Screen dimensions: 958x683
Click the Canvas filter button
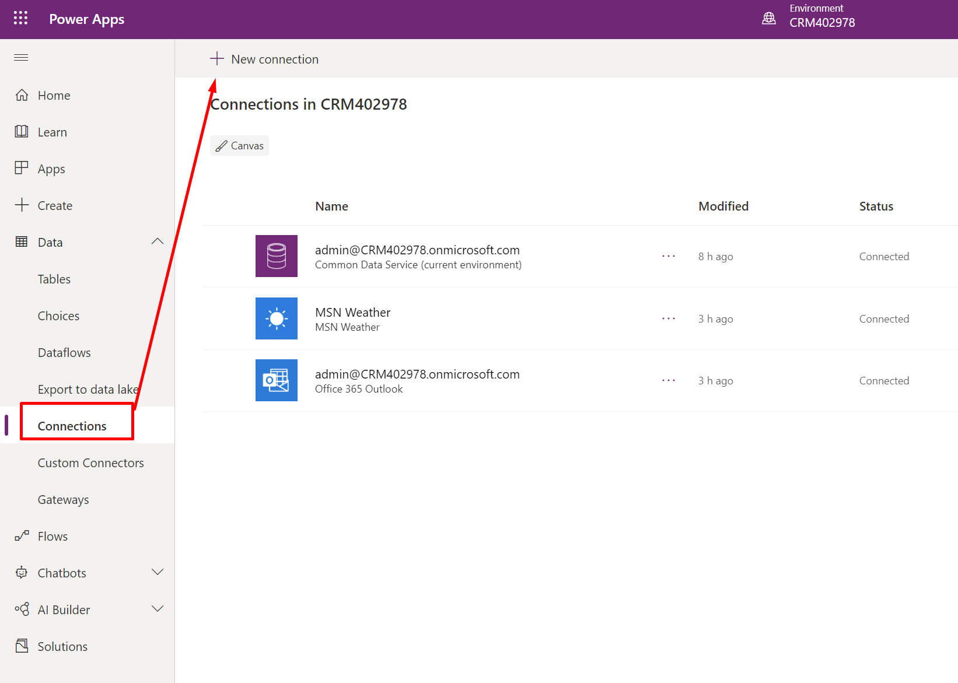point(239,146)
